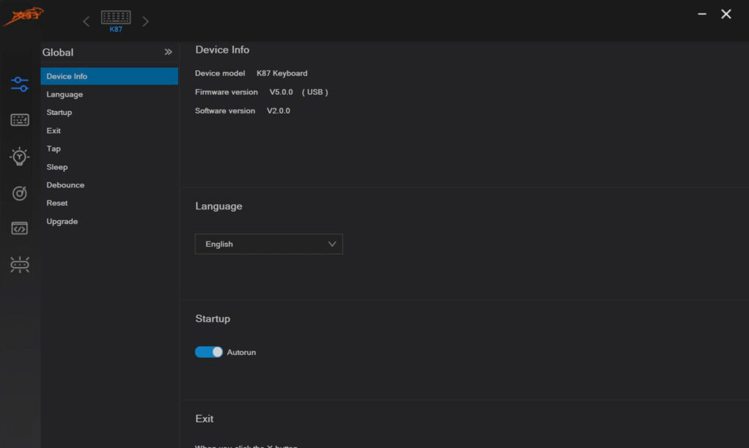Open the keyboard key settings icon
Image resolution: width=749 pixels, height=448 pixels.
pyautogui.click(x=20, y=119)
